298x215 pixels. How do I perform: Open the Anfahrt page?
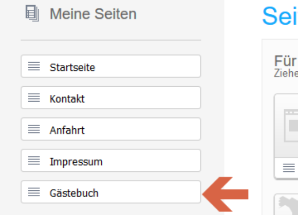click(x=111, y=129)
